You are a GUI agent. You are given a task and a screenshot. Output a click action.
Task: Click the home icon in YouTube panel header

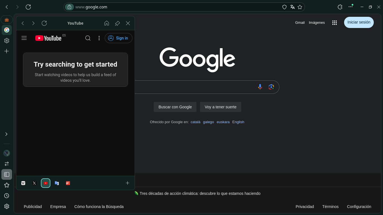(x=107, y=23)
